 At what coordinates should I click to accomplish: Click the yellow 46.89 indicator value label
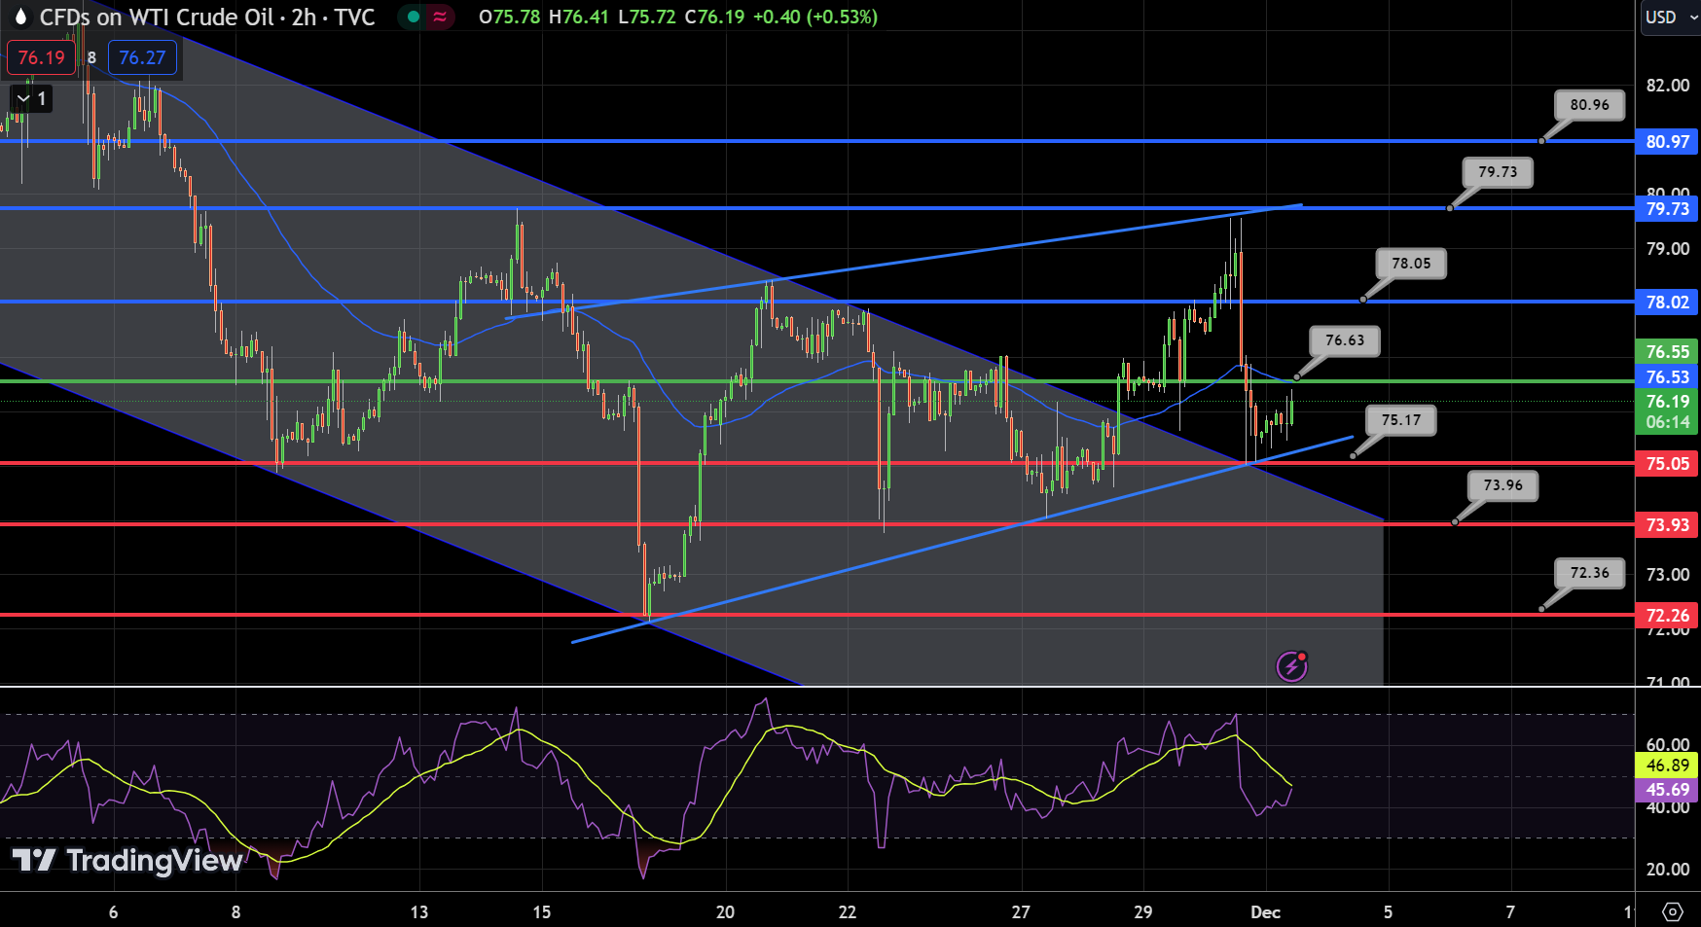coord(1668,767)
